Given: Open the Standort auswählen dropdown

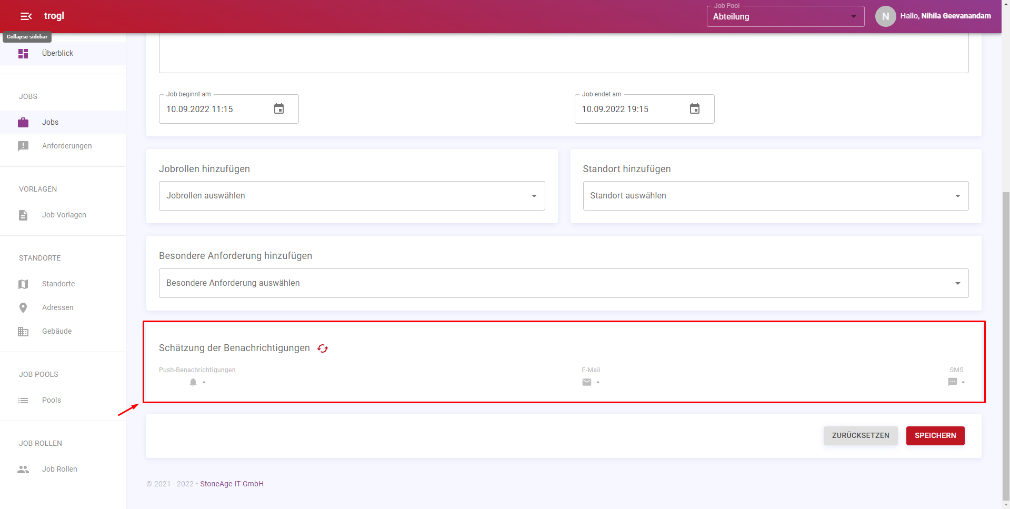Looking at the screenshot, I should coord(775,196).
